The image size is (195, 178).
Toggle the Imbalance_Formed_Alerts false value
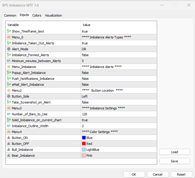pos(118,55)
